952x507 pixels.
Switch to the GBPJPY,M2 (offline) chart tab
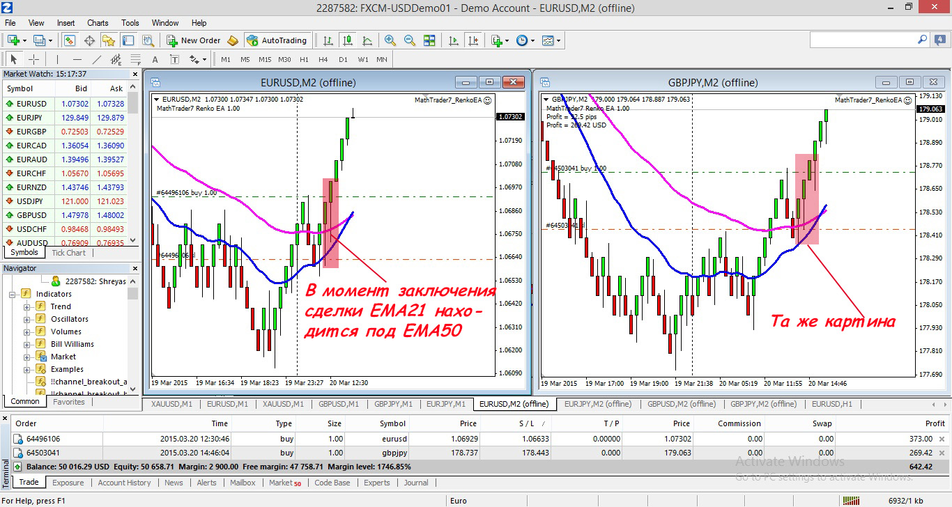pos(762,404)
